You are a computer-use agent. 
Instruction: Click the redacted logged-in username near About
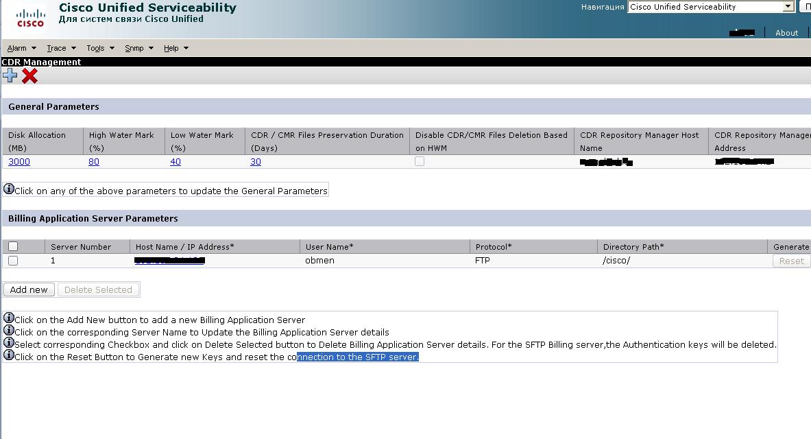(x=742, y=33)
